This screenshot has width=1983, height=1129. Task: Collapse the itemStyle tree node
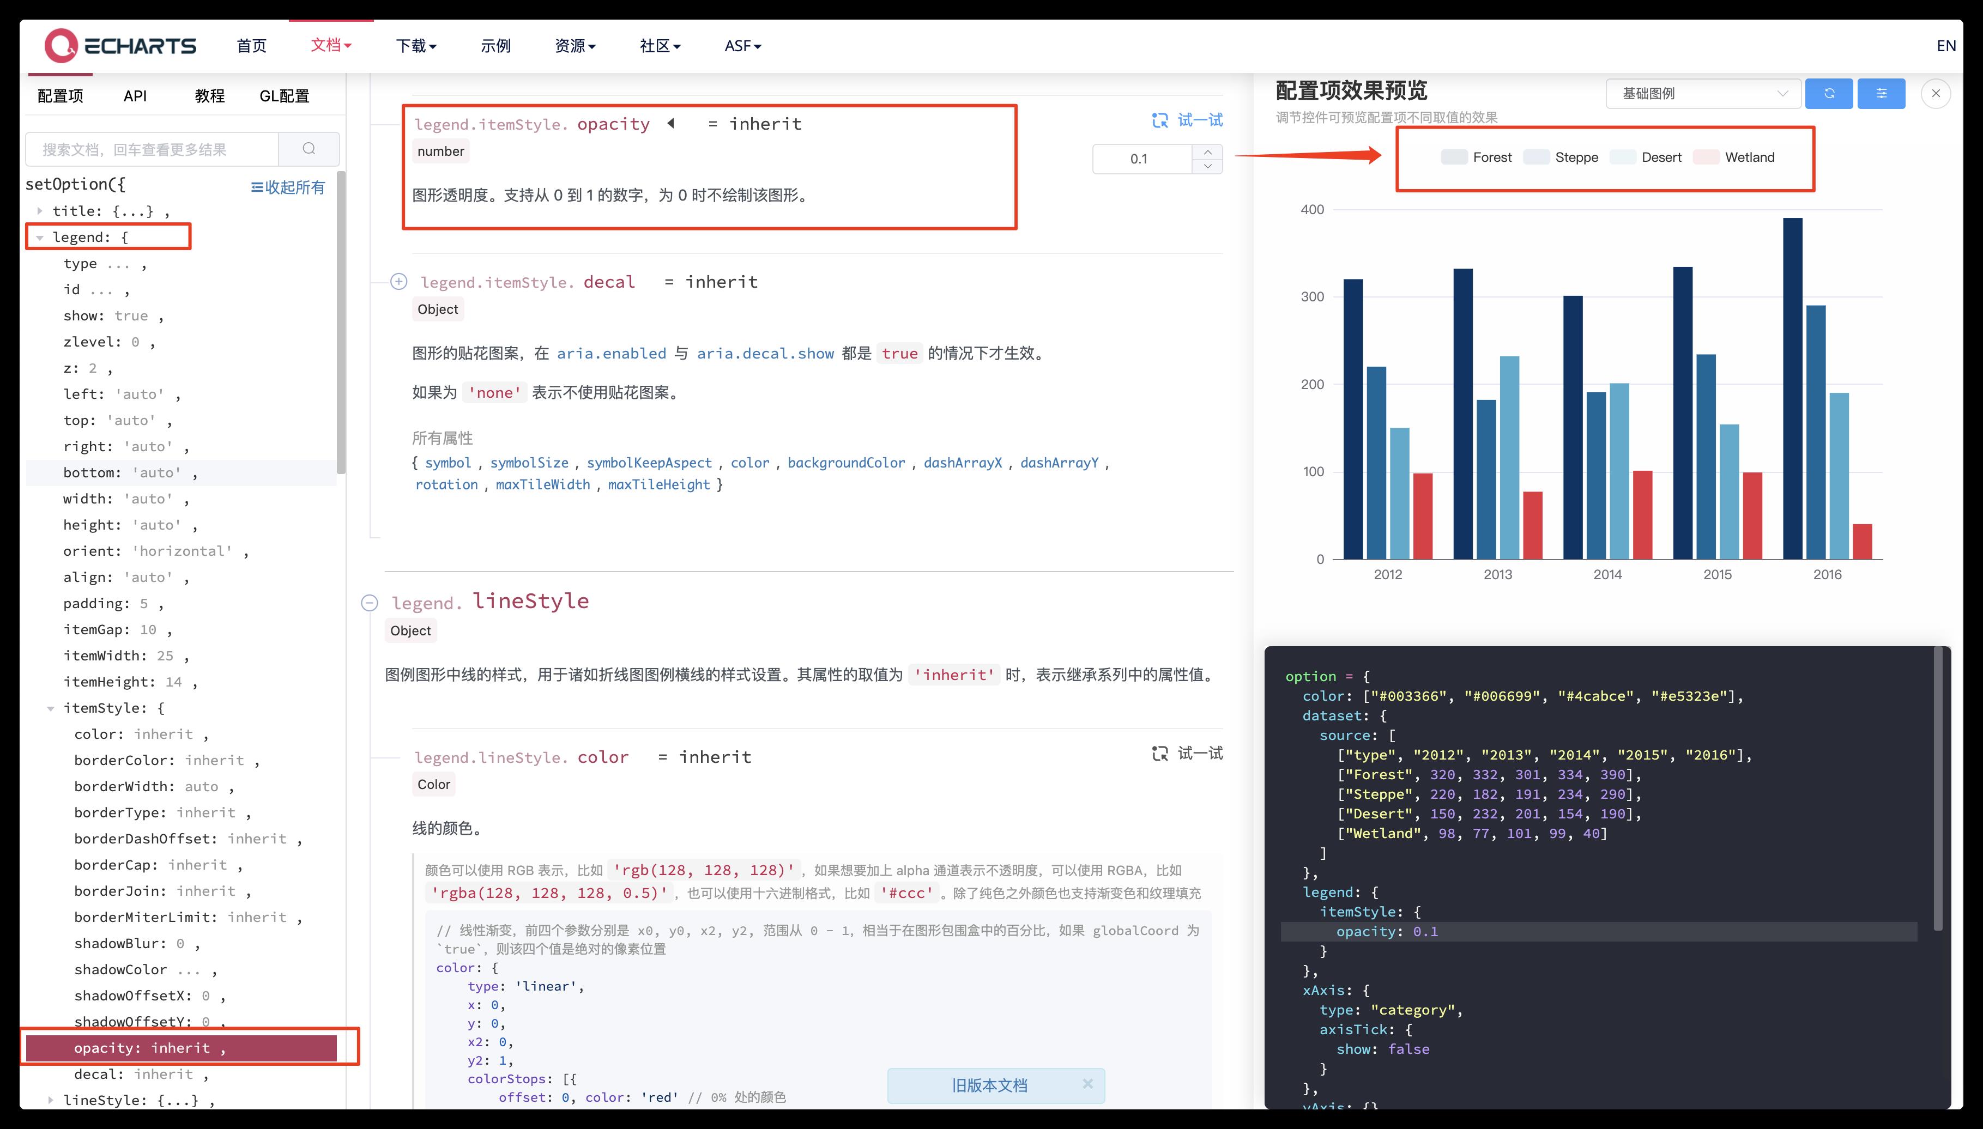(x=50, y=708)
